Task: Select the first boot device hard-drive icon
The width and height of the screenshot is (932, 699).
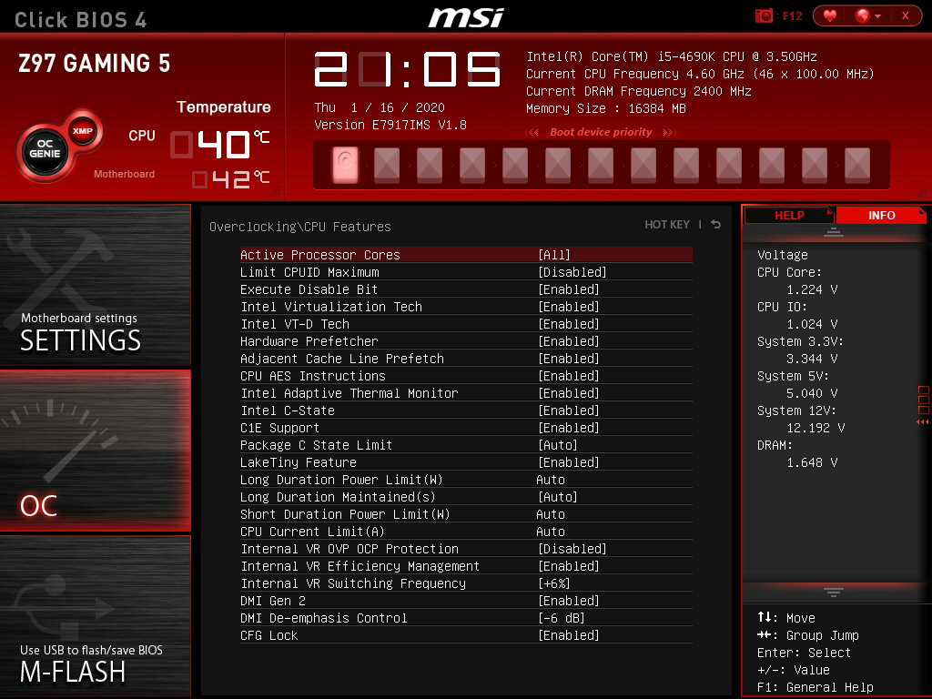Action: pyautogui.click(x=345, y=164)
